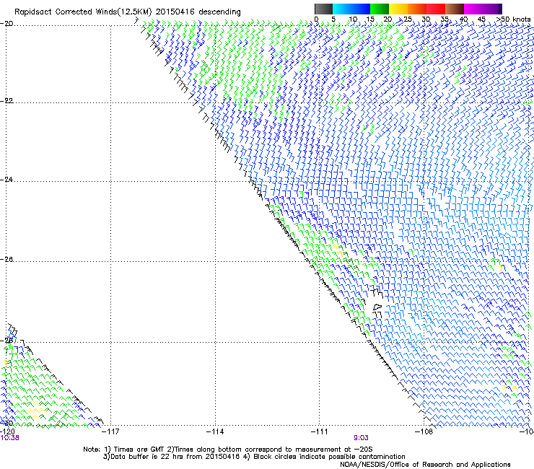Click the 'Times are GMT' note line
The height and width of the screenshot is (469, 534).
pos(227,450)
